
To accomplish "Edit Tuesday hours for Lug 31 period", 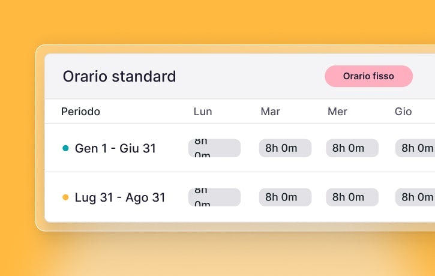I will pos(285,197).
